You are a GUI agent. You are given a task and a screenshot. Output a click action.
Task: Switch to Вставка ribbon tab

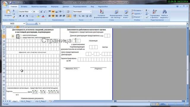pyautogui.click(x=24, y=7)
